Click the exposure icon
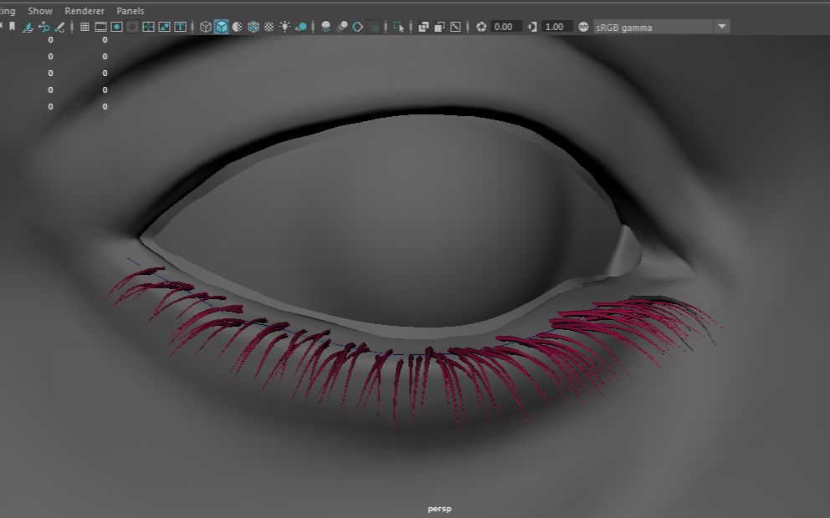 pyautogui.click(x=481, y=27)
